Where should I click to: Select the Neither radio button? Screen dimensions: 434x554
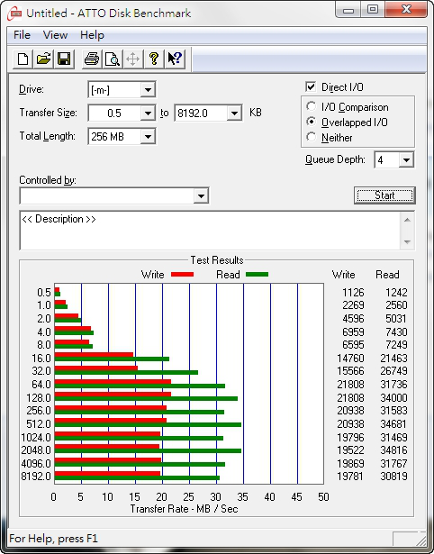312,137
